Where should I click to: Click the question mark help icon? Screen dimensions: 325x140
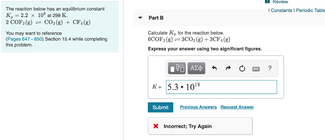coord(270,68)
